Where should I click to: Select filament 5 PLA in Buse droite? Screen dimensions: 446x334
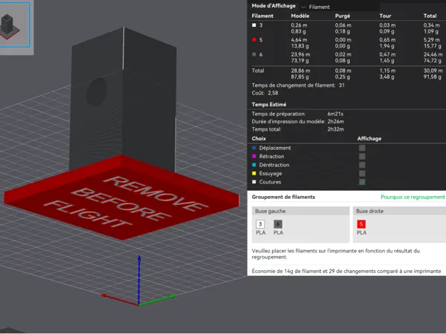[x=361, y=224]
